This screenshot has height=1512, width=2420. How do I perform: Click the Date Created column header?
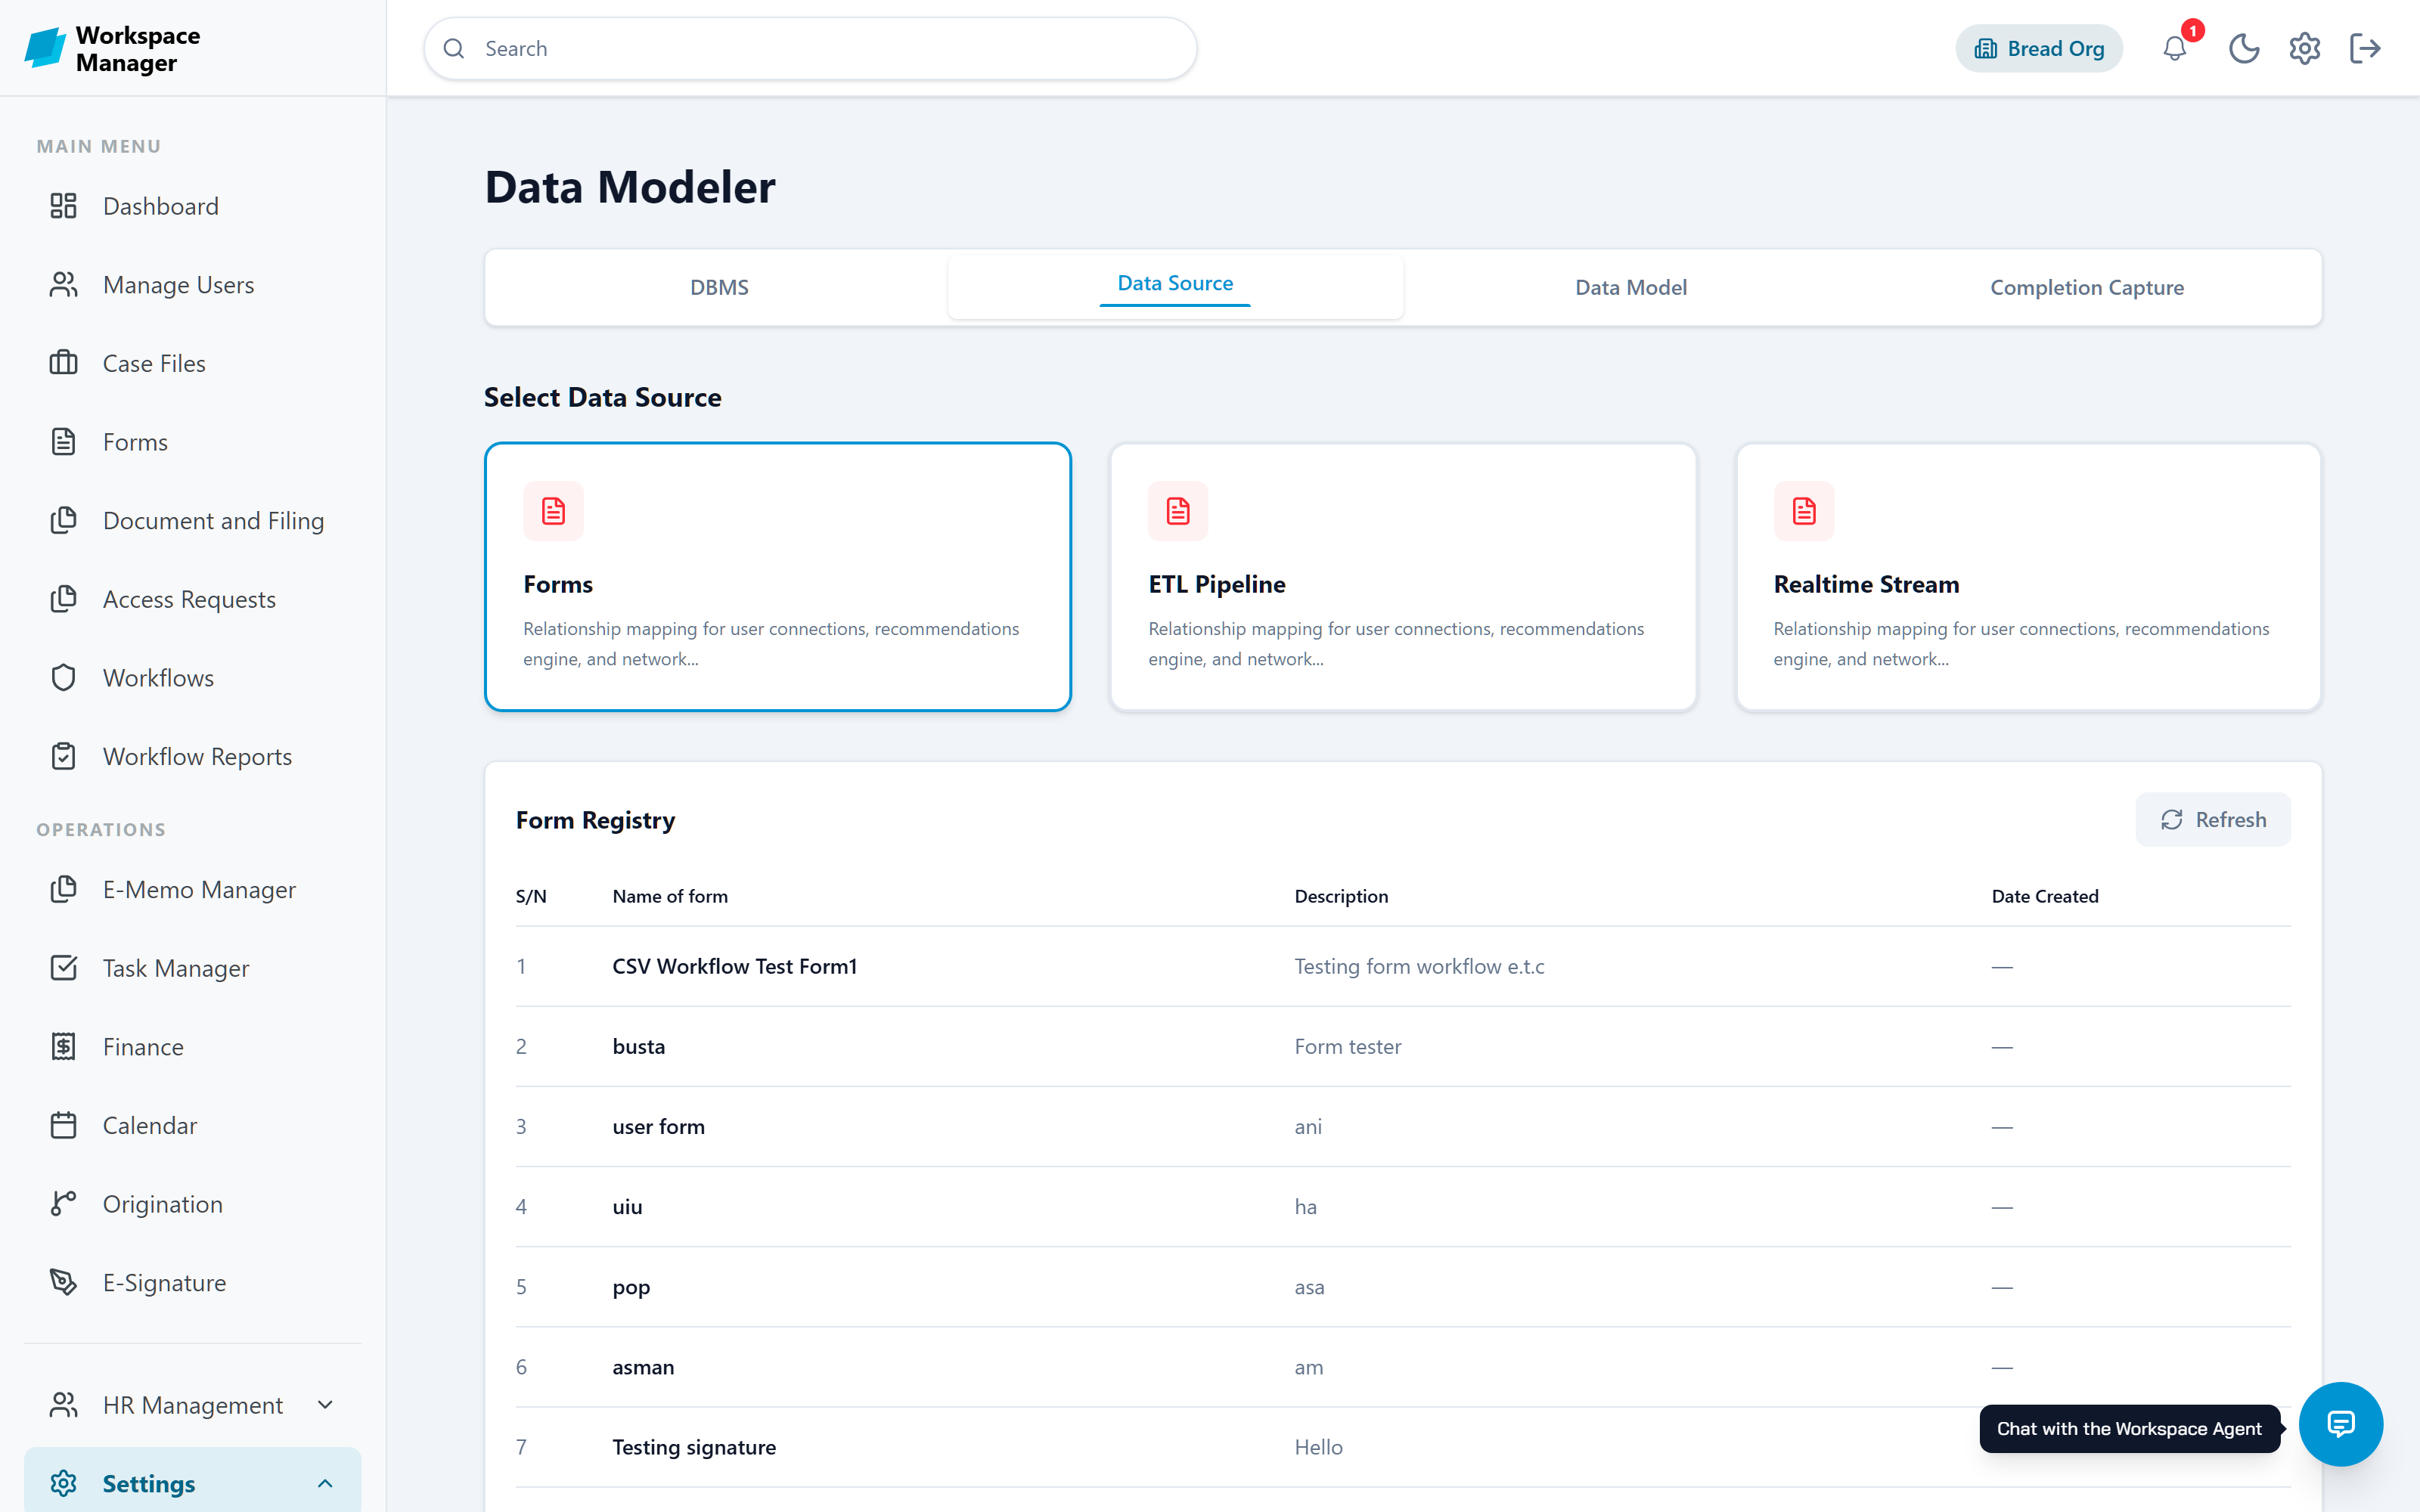pyautogui.click(x=2044, y=896)
